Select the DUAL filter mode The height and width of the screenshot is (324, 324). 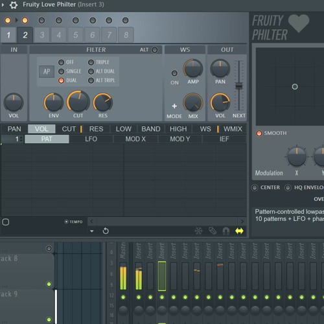(x=62, y=80)
